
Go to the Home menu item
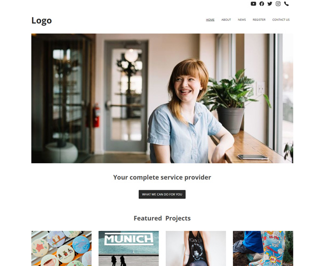[x=210, y=20]
